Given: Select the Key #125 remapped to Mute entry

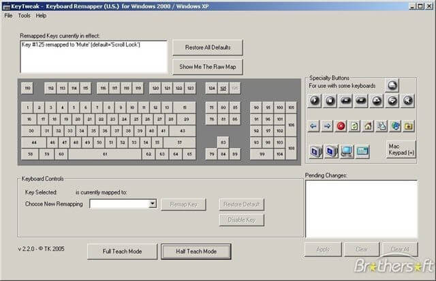Looking at the screenshot, I should coord(81,44).
